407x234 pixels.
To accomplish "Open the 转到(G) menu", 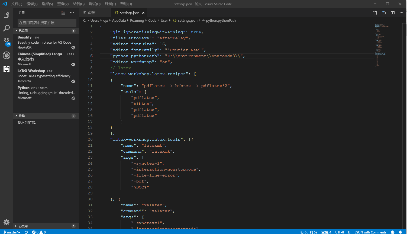I will click(x=79, y=4).
